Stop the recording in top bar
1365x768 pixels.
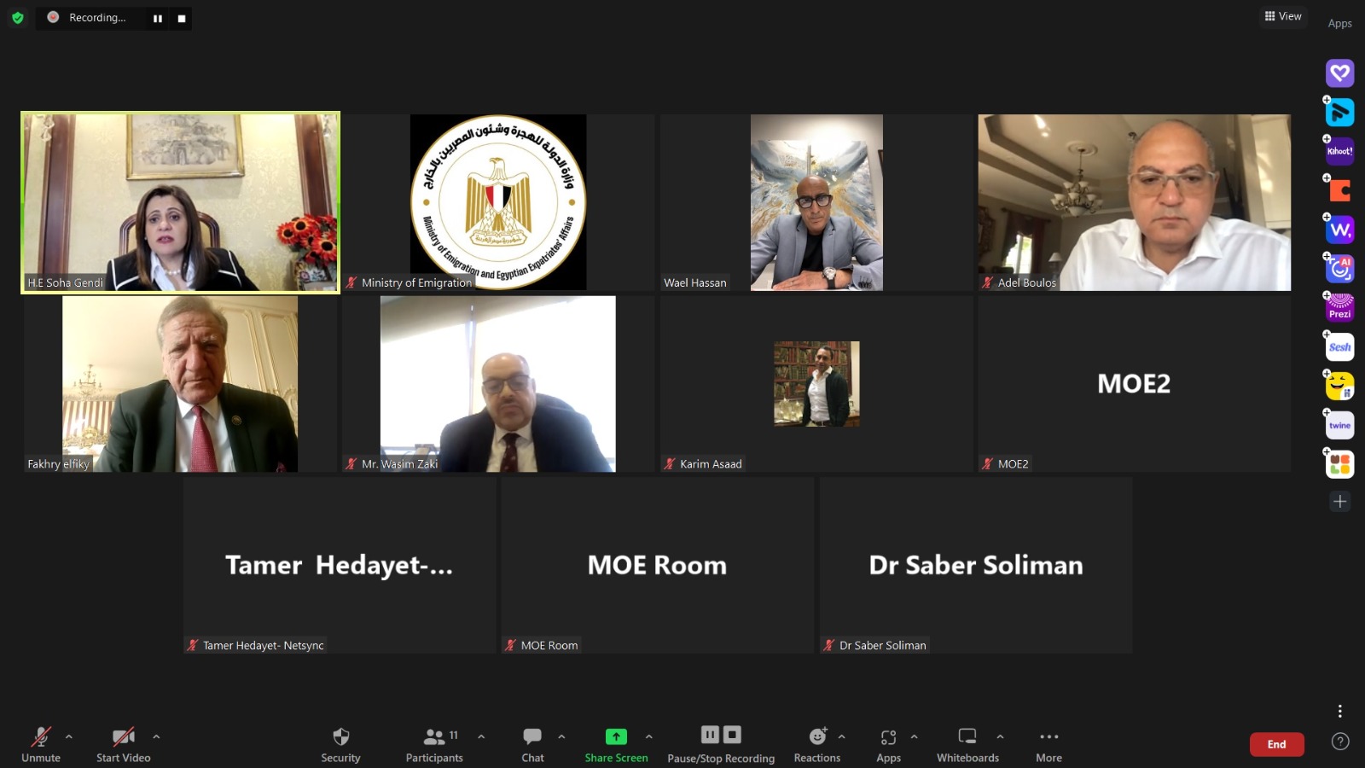181,18
